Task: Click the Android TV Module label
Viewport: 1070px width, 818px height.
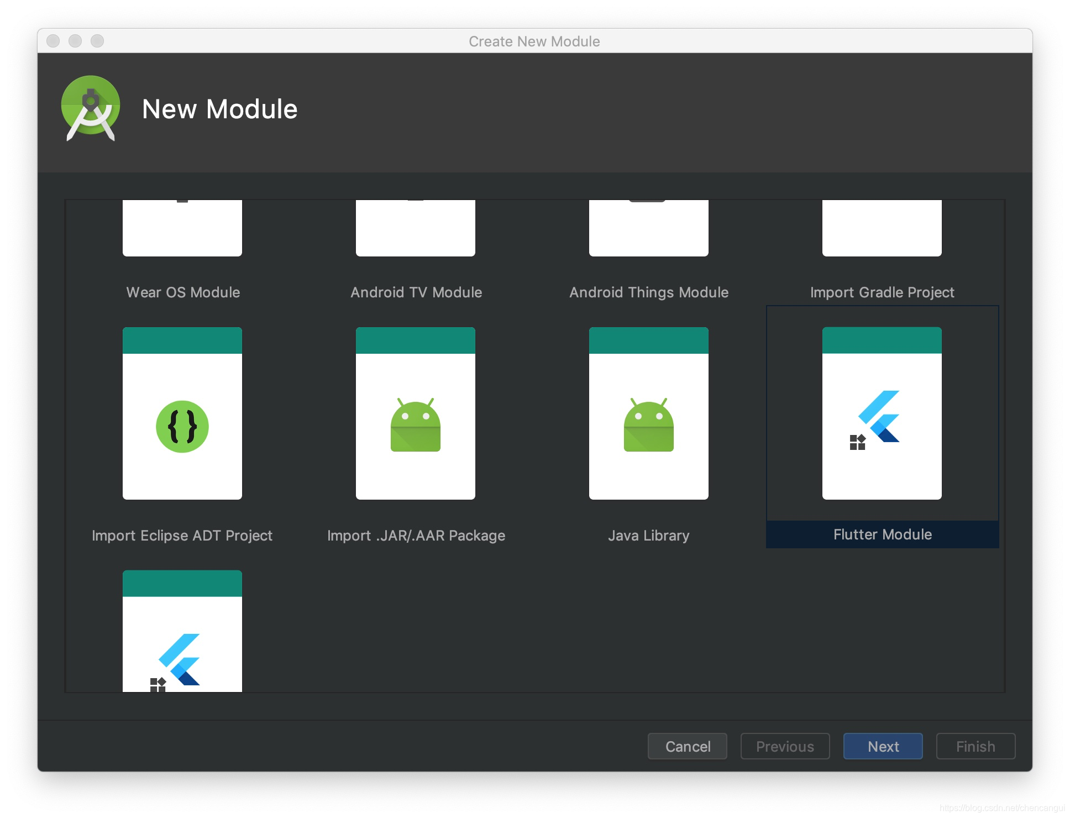Action: 416,292
